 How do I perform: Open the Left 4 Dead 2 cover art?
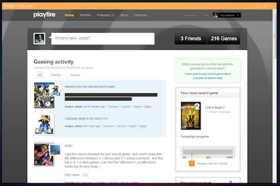(191, 116)
